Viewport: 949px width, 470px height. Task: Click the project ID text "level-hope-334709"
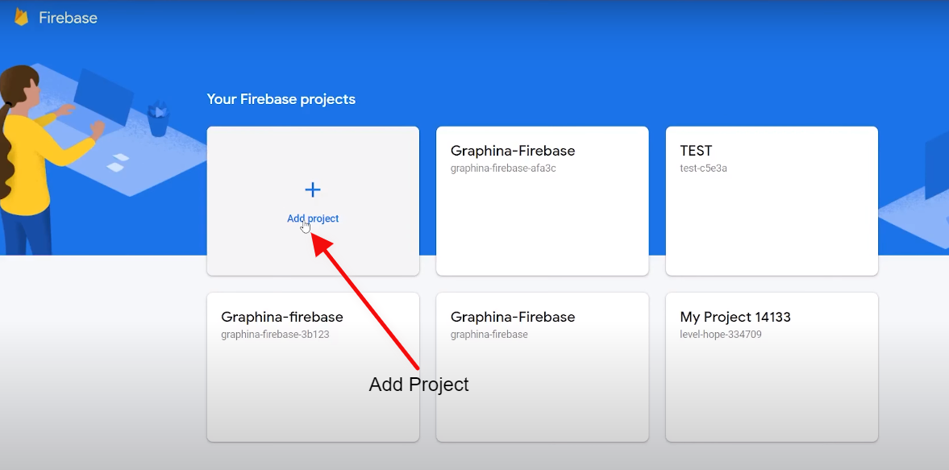[721, 334]
